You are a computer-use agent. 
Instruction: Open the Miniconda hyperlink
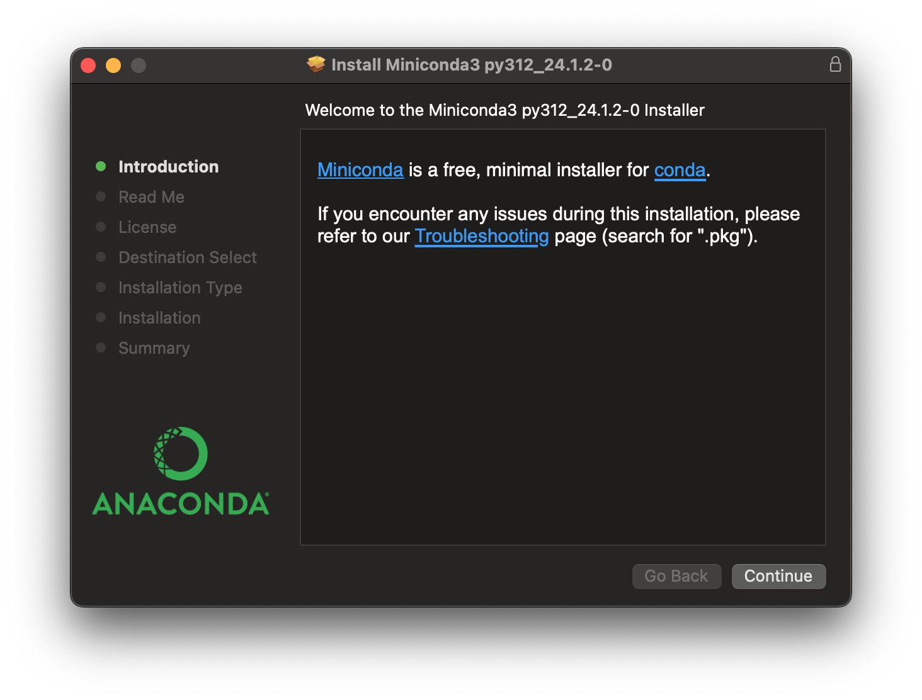point(360,170)
